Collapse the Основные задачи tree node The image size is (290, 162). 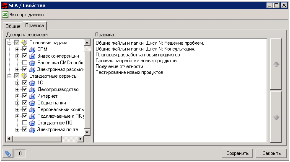coord(9,43)
